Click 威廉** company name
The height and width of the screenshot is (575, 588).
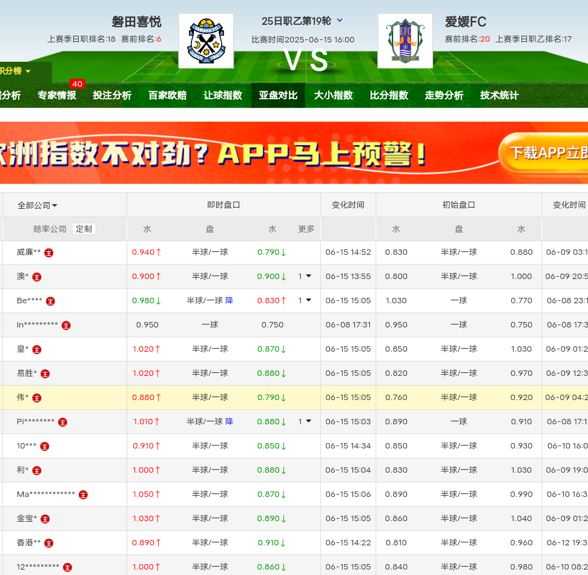[28, 252]
